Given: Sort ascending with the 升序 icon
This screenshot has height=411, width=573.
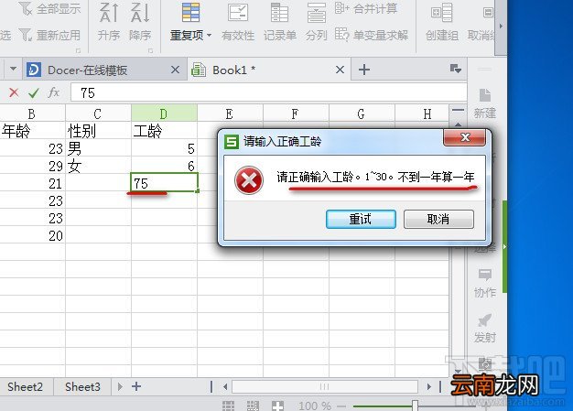Looking at the screenshot, I should click(x=109, y=13).
